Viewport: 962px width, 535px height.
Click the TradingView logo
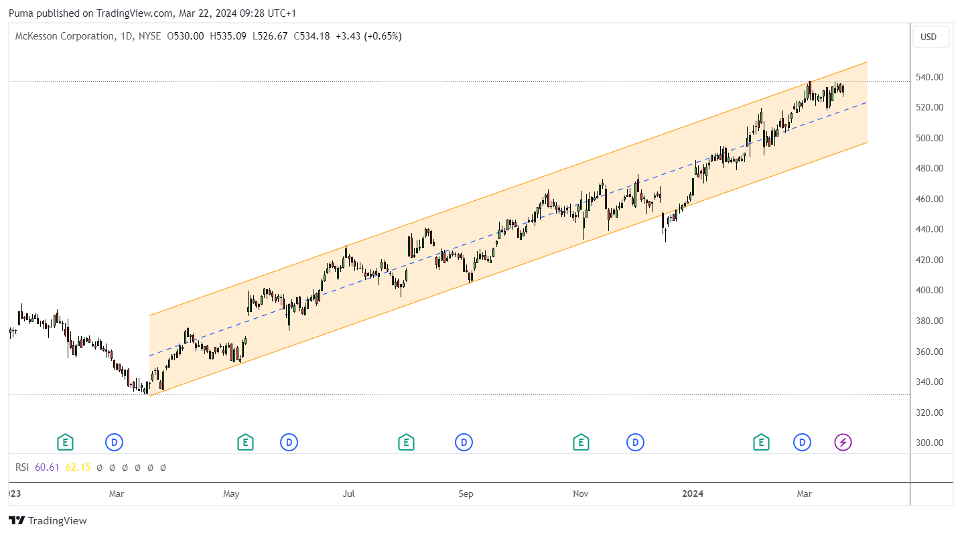(48, 520)
